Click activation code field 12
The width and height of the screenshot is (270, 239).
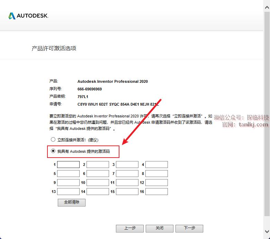click(x=157, y=183)
